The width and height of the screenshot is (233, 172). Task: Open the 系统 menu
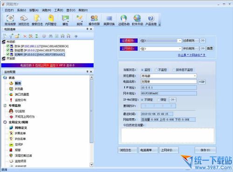pos(21,10)
